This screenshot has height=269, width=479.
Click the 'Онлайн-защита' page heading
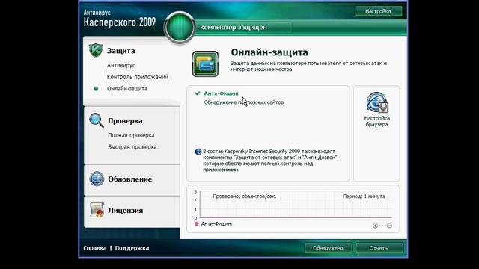click(x=269, y=52)
